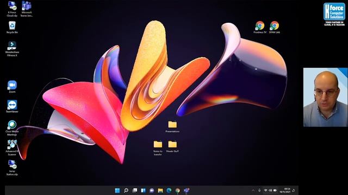Open Teams Chat from the taskbar
Screen dimensions: 348x195
[152, 190]
